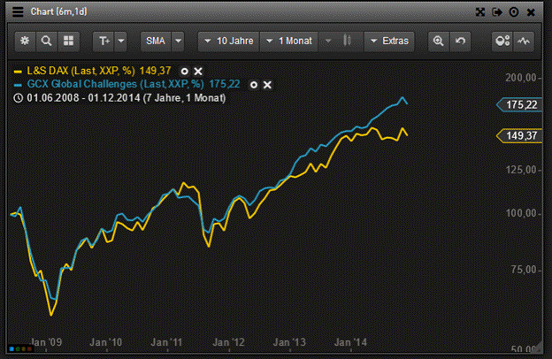Open settings circle for L&S DAX series
552x359 pixels.
pyautogui.click(x=184, y=72)
